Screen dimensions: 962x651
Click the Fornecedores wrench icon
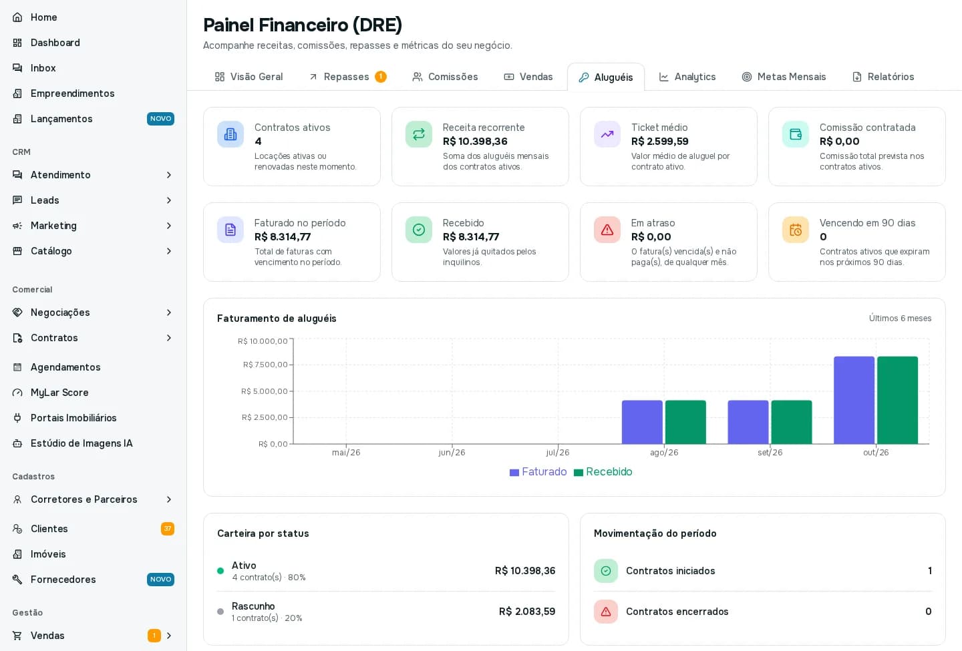click(17, 580)
